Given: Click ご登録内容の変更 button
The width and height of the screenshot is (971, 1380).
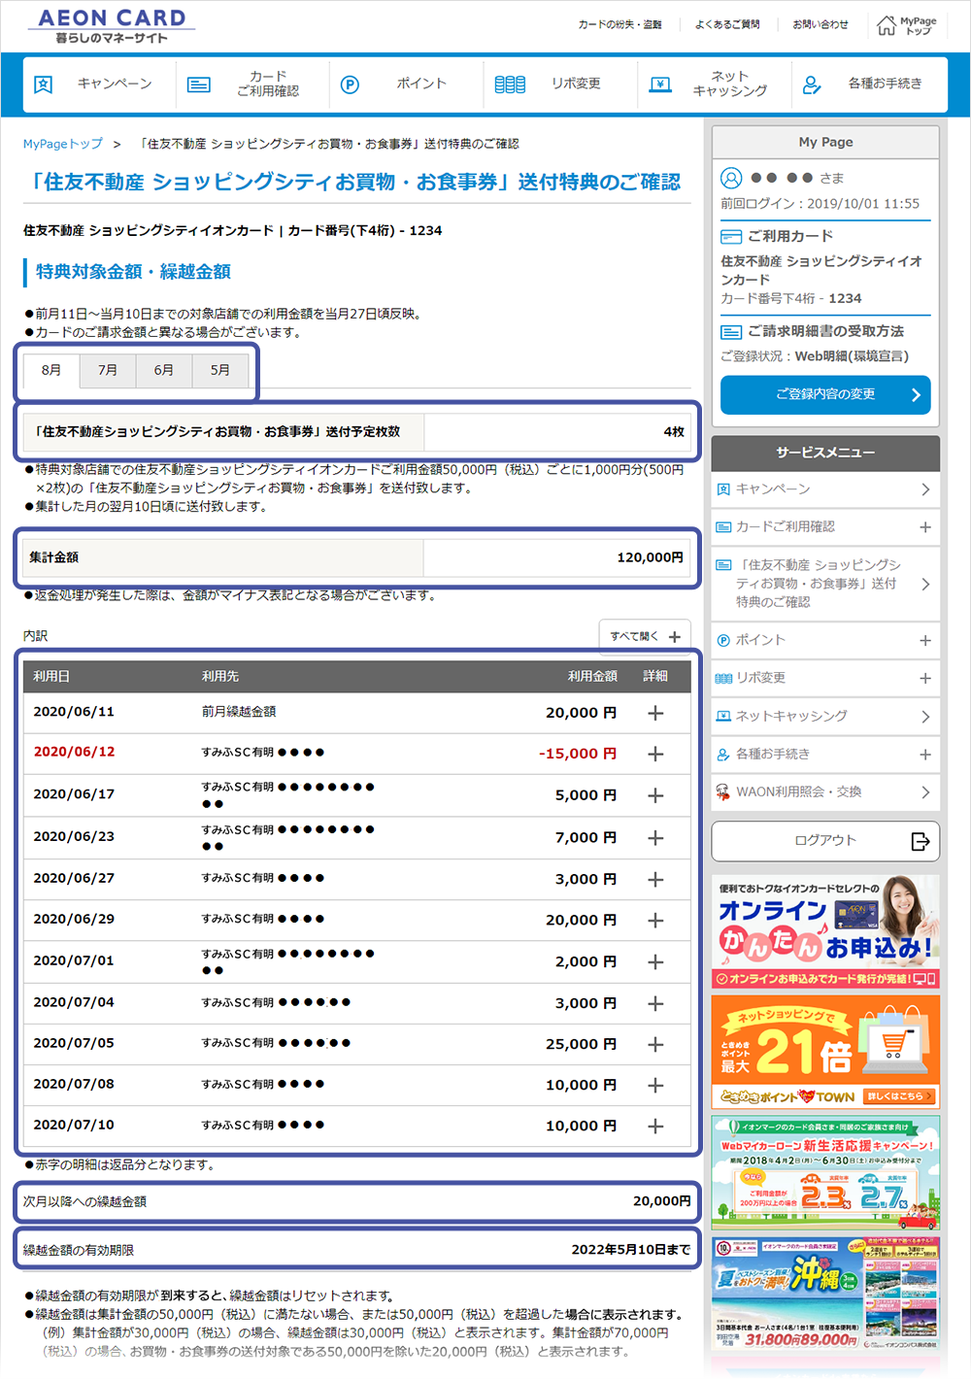Looking at the screenshot, I should 825,394.
